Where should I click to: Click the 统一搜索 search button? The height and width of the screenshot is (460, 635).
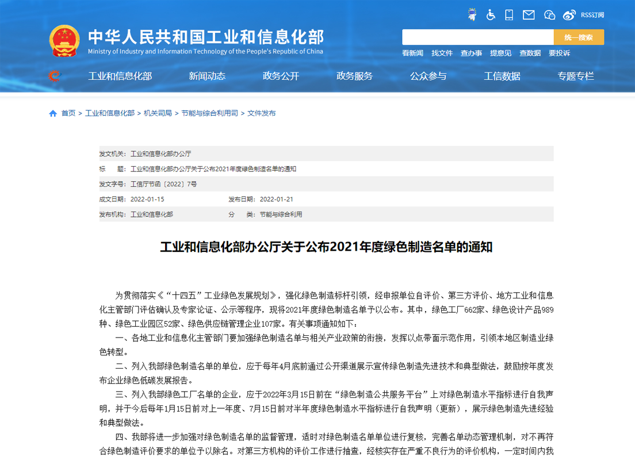579,37
